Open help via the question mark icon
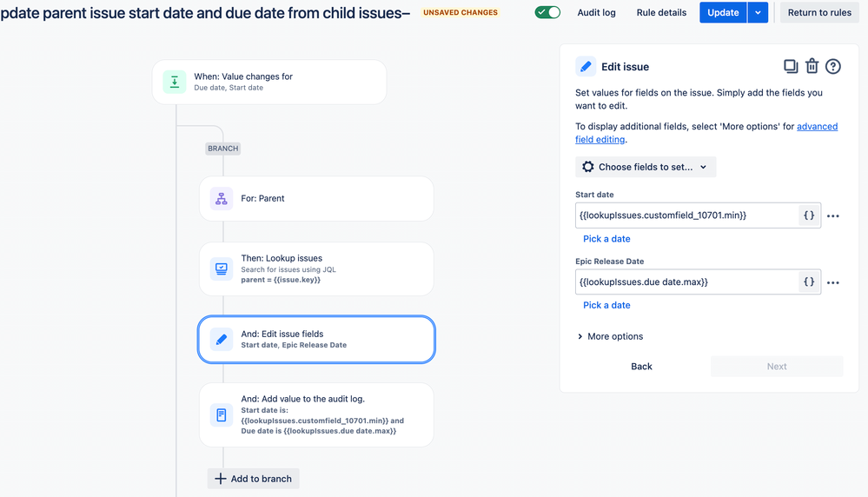 point(832,66)
